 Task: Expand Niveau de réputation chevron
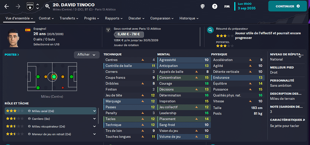click(300, 57)
